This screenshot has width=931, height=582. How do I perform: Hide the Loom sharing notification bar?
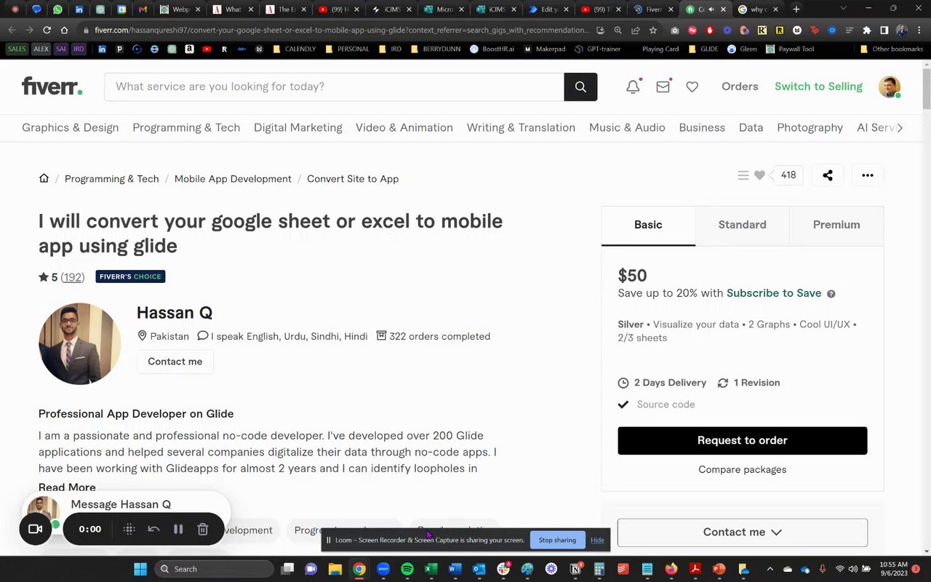coord(597,540)
